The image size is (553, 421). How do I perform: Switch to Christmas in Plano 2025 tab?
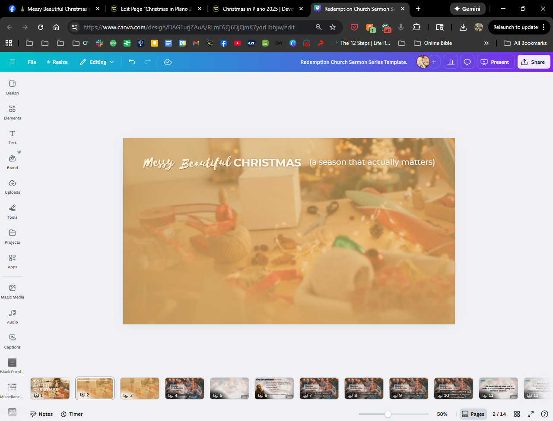pos(257,9)
